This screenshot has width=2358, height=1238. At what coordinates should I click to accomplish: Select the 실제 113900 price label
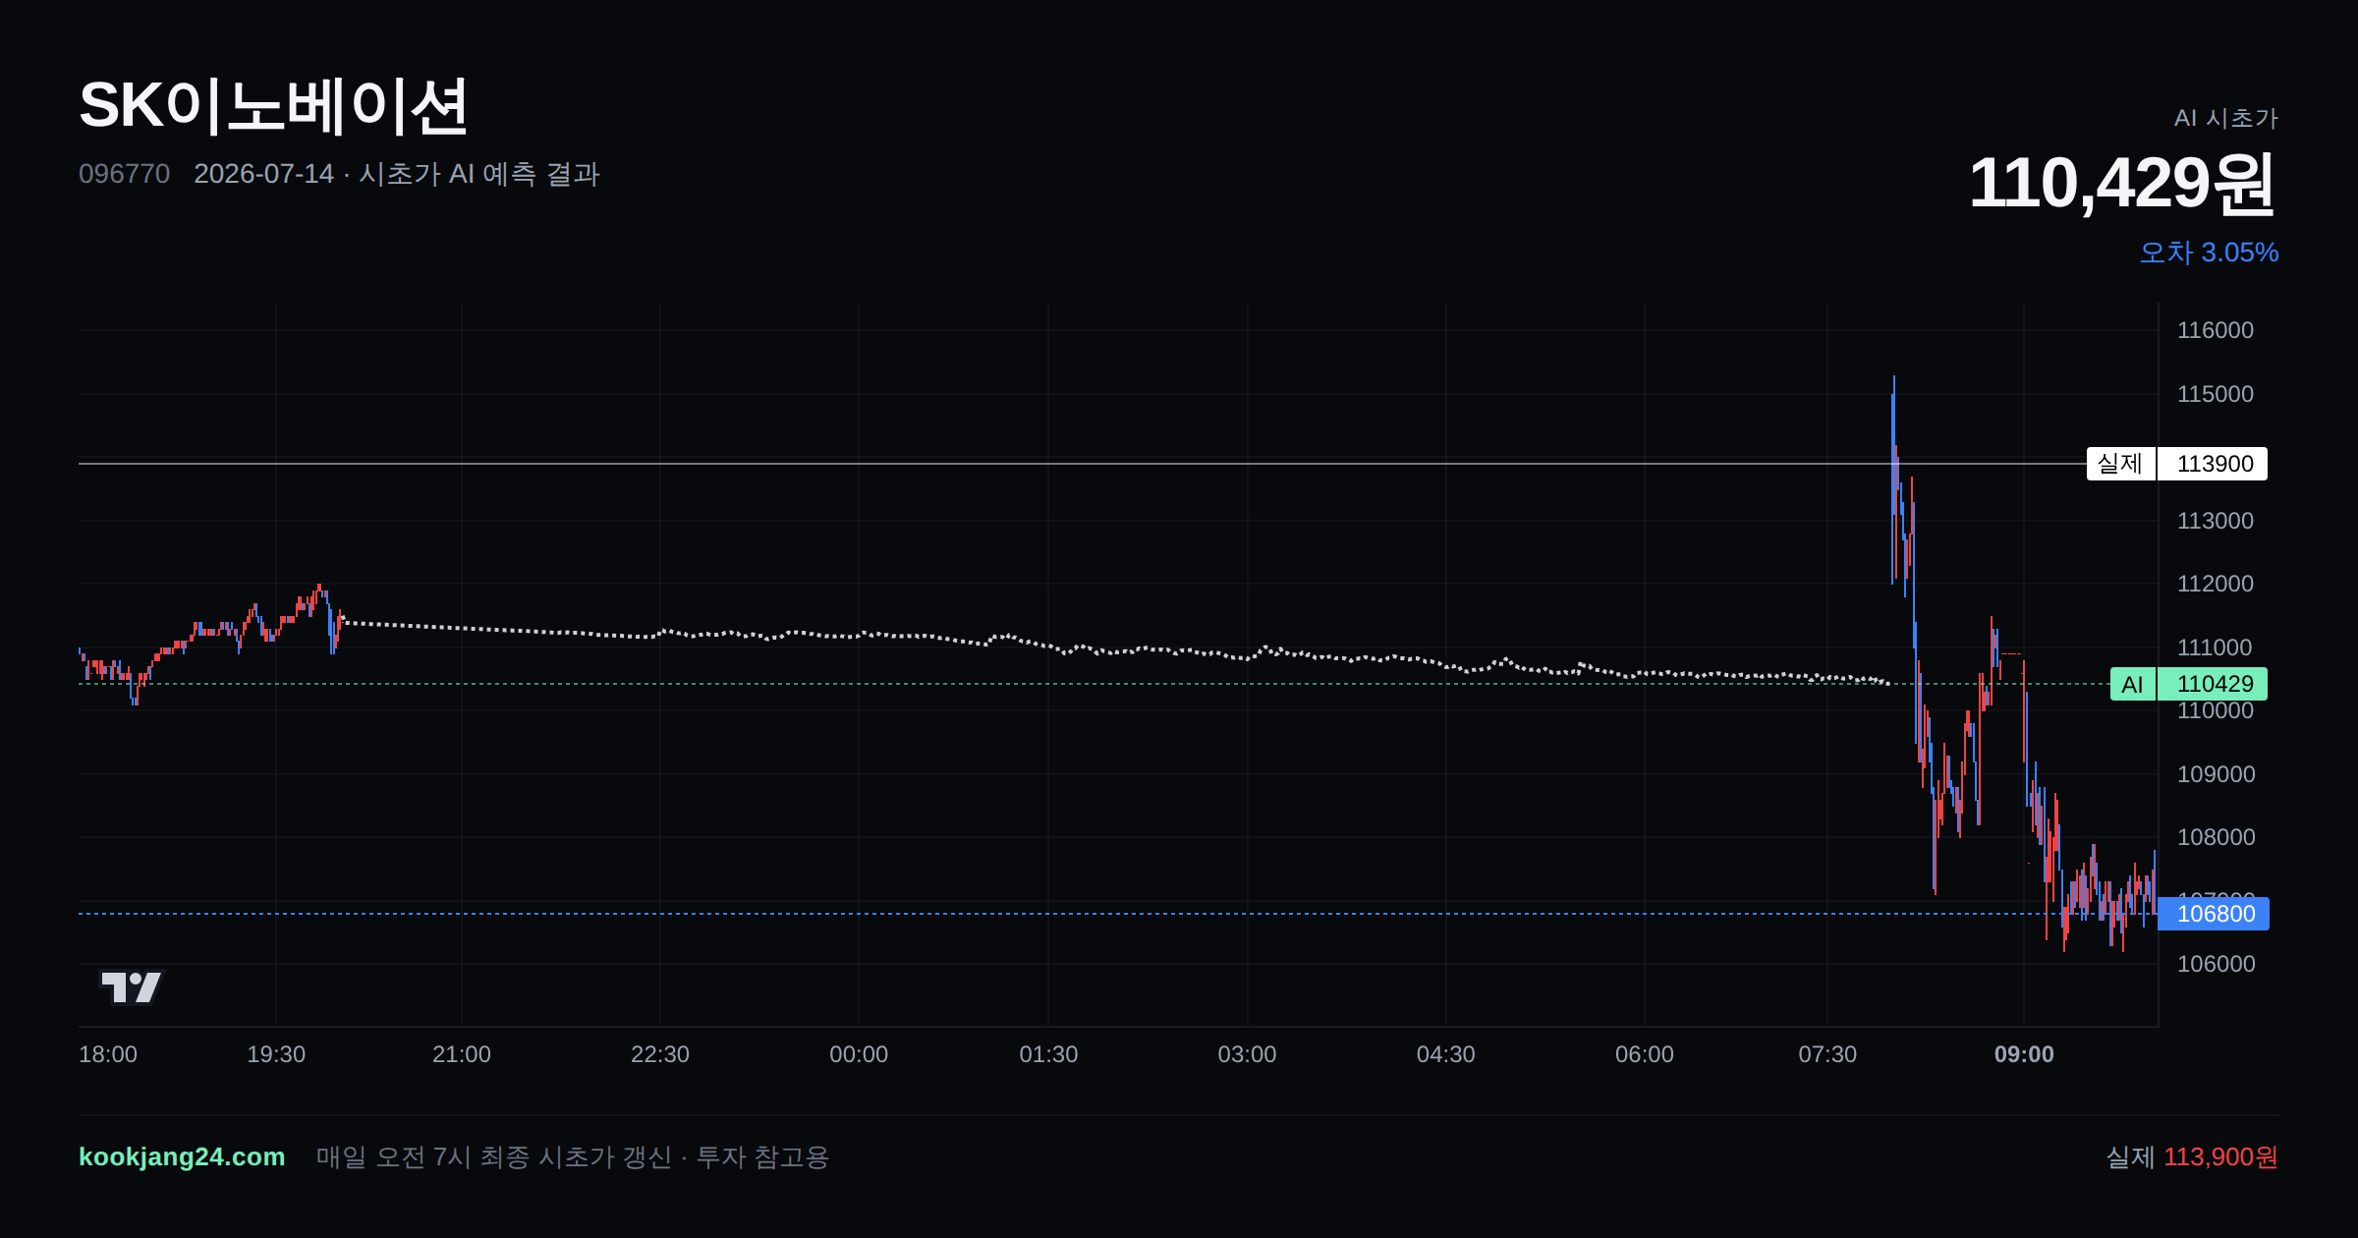(2176, 464)
